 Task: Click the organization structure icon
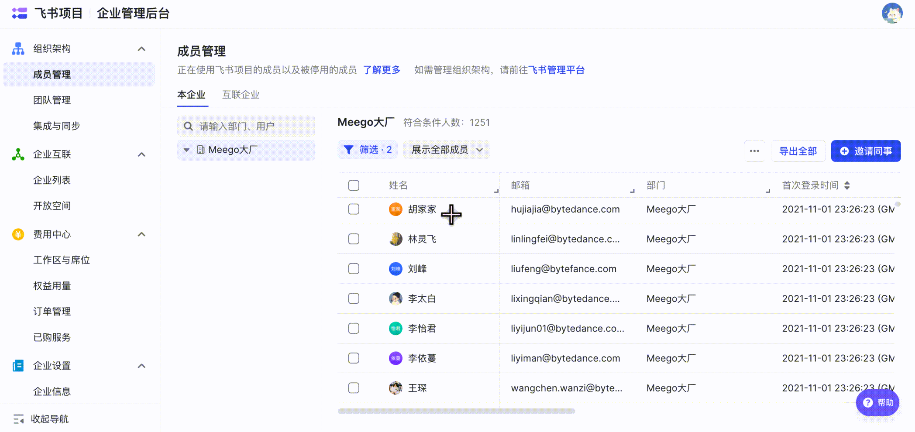18,48
